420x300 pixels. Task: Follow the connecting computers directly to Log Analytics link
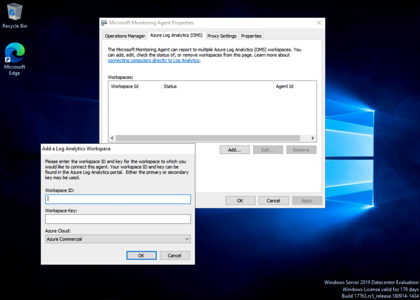pyautogui.click(x=153, y=60)
